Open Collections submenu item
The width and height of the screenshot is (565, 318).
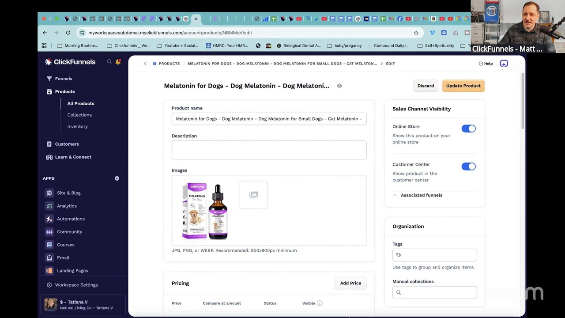(79, 115)
